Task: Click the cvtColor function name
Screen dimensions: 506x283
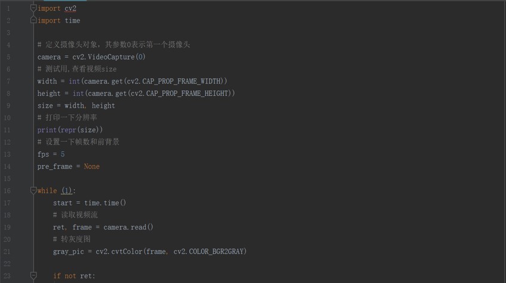Action: coord(127,251)
